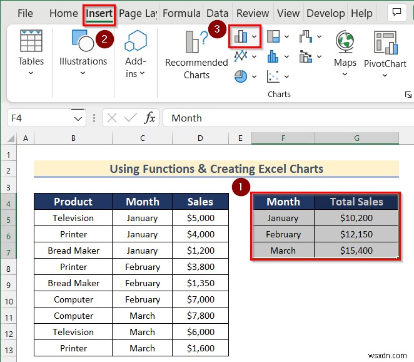This screenshot has height=362, width=414.
Task: Select column G header
Action: click(x=356, y=138)
